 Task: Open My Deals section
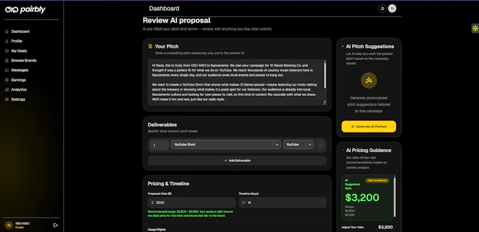coord(19,51)
